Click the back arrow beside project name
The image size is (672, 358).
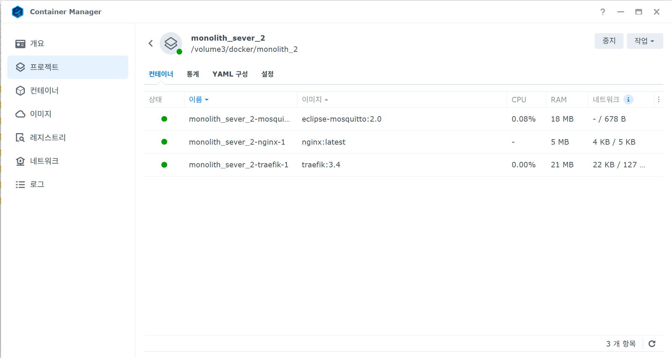point(151,43)
